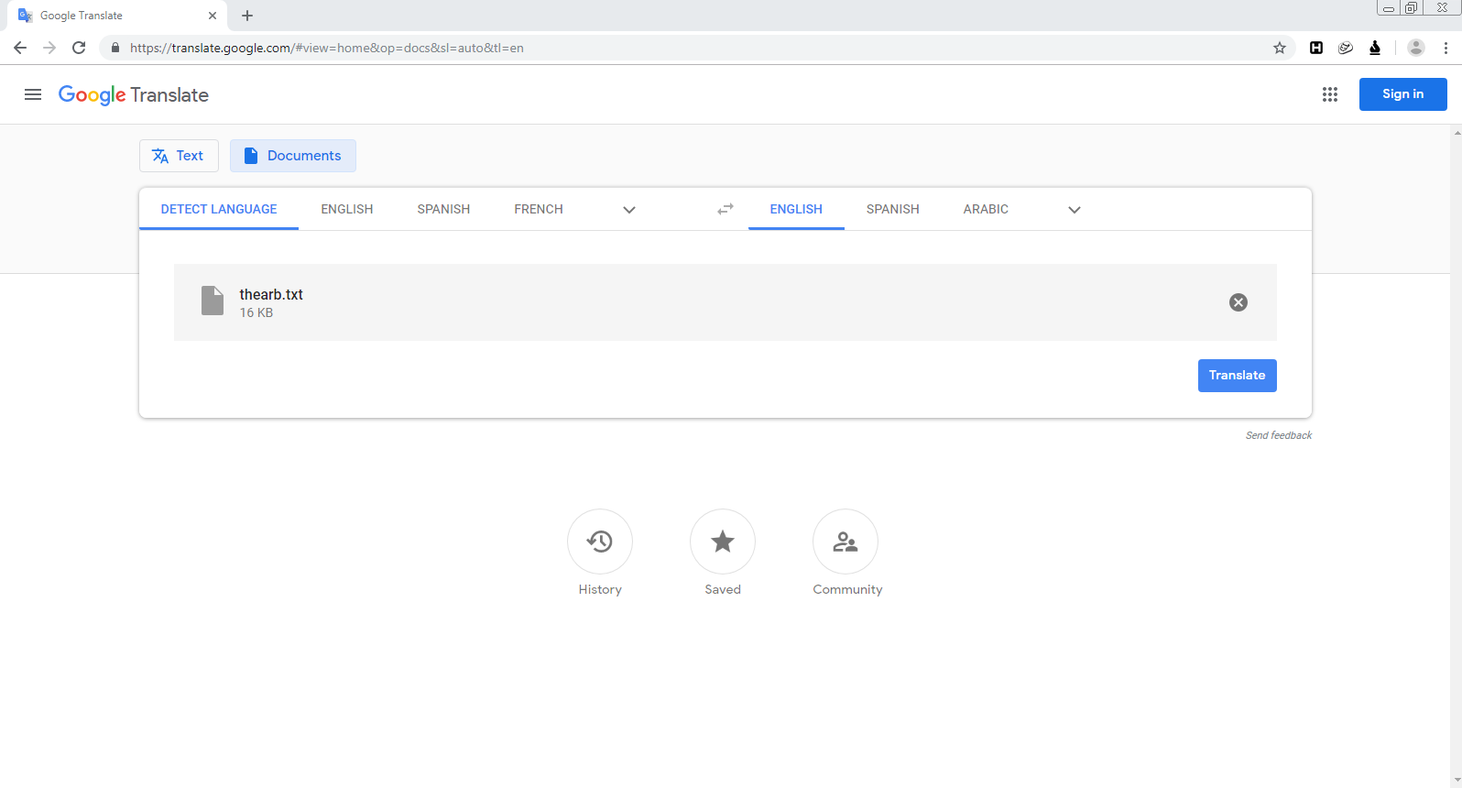The height and width of the screenshot is (788, 1462).
Task: Open the Community page
Action: click(846, 542)
